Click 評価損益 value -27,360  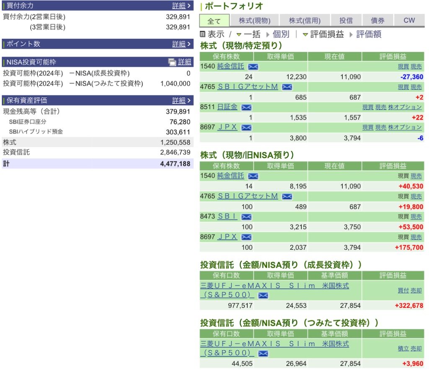coord(412,77)
